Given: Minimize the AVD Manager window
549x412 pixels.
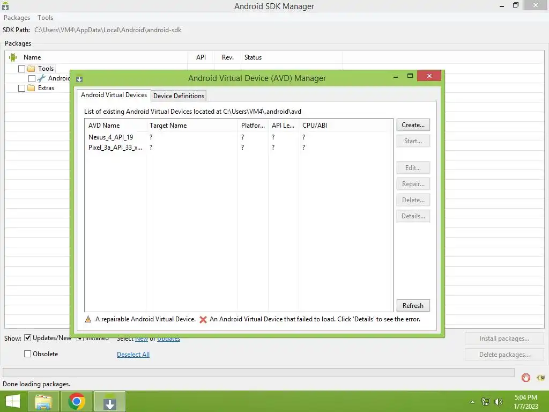Looking at the screenshot, I should 396,77.
